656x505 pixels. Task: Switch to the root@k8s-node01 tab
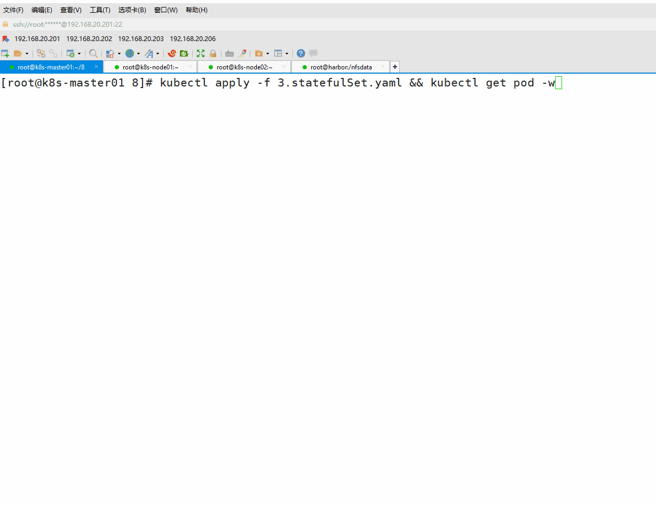pos(150,67)
